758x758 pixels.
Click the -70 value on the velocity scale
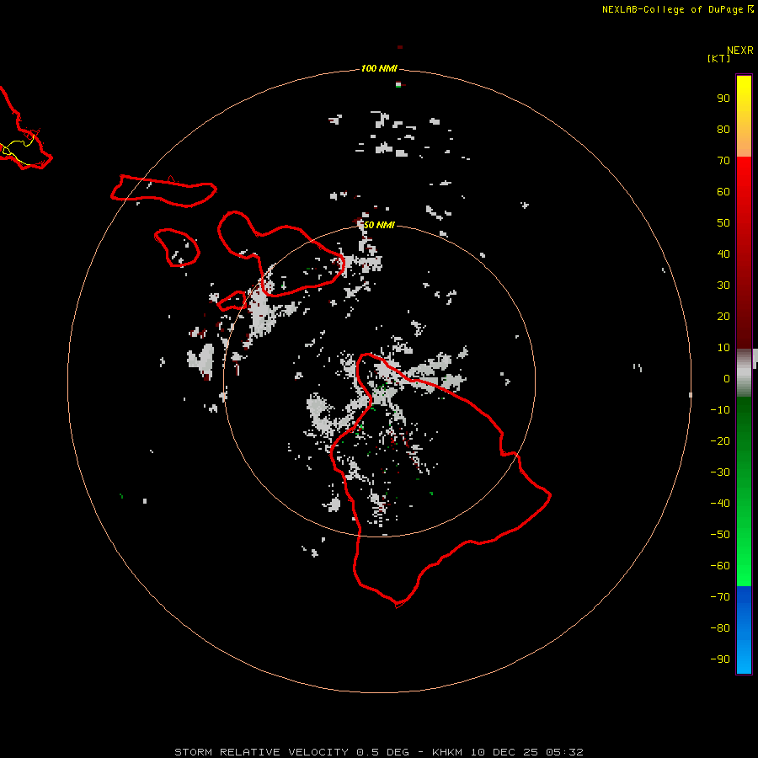click(x=720, y=597)
